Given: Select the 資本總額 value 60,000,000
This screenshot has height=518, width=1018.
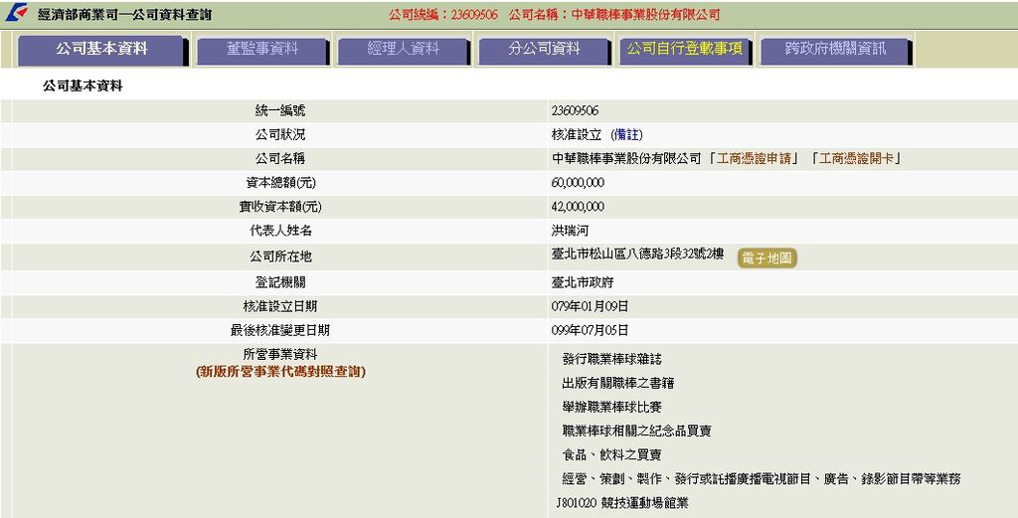Looking at the screenshot, I should click(x=578, y=183).
